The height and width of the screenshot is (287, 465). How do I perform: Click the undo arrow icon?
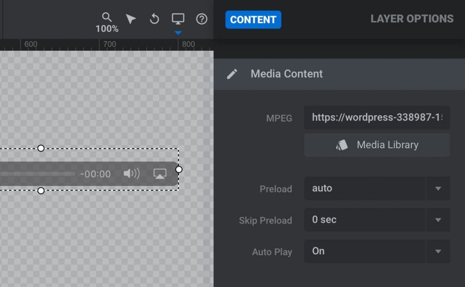click(154, 19)
